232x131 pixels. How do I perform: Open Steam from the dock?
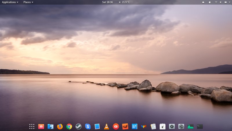click(x=78, y=126)
